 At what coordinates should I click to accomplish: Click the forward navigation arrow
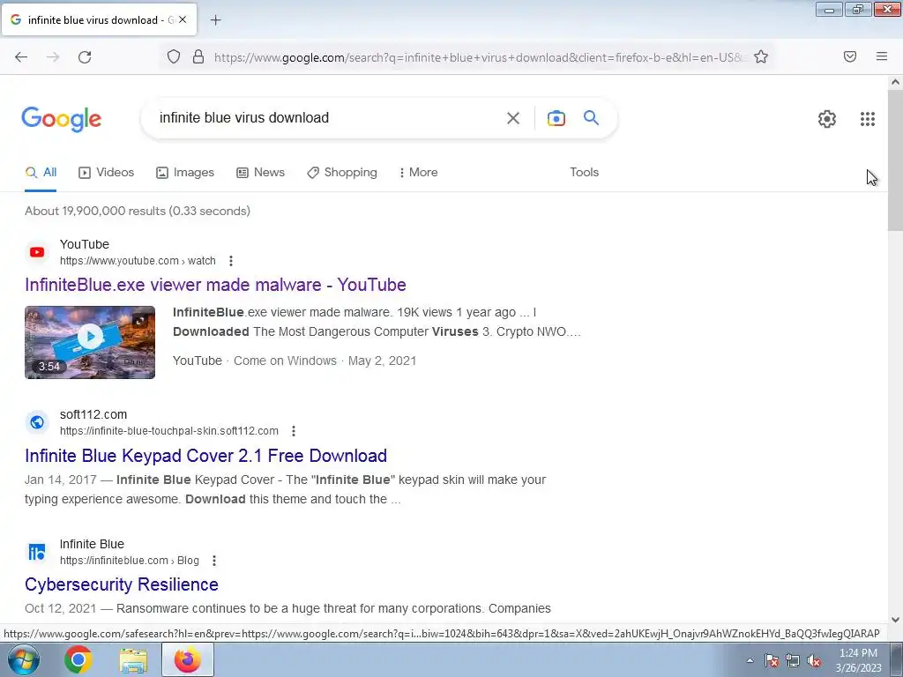coord(53,57)
